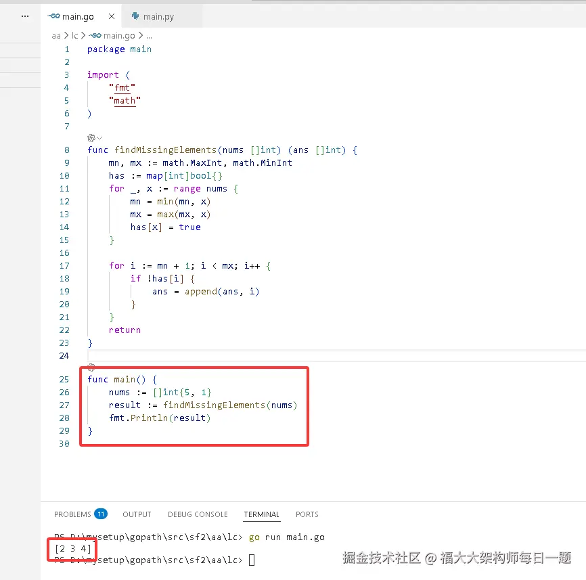Viewport: 586px width, 580px height.
Task: Click the 11 problems count badge
Action: click(101, 514)
